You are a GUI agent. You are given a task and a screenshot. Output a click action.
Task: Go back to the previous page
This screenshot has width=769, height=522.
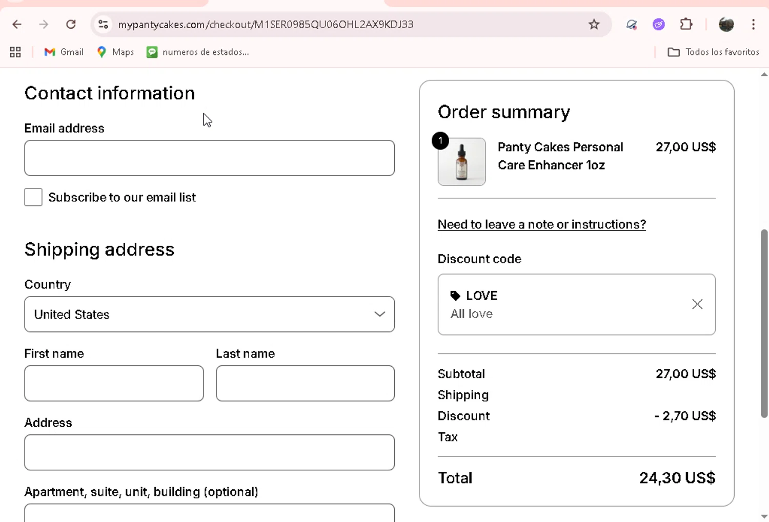click(17, 24)
